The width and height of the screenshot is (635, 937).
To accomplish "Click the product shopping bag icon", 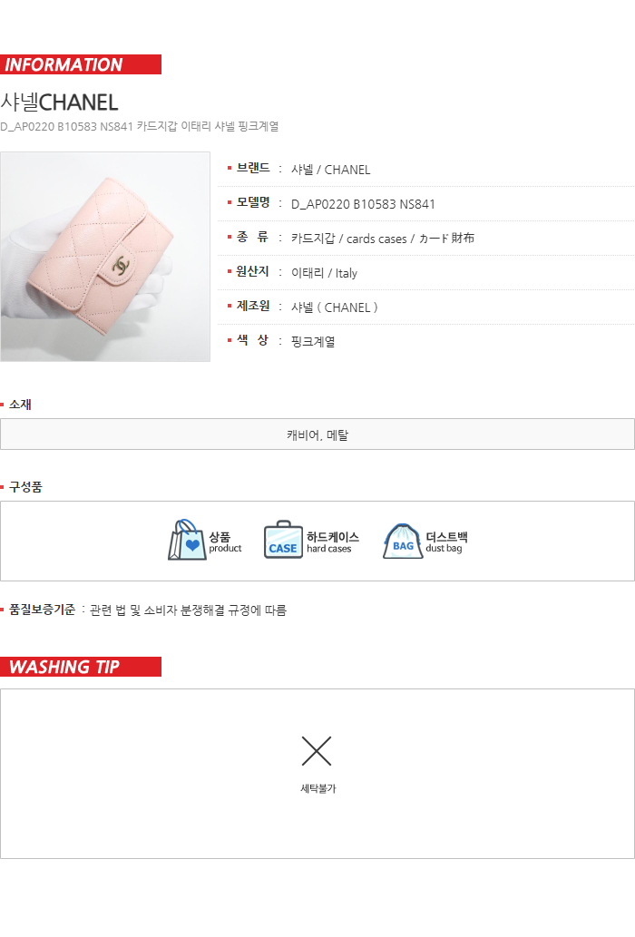I will pos(187,540).
